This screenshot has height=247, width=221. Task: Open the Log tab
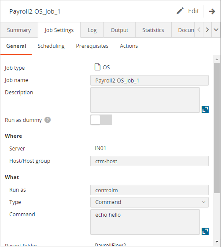(92, 30)
